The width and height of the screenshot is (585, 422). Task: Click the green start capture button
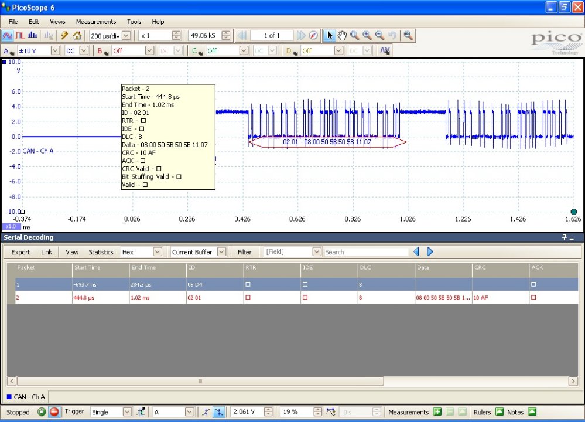click(x=42, y=412)
